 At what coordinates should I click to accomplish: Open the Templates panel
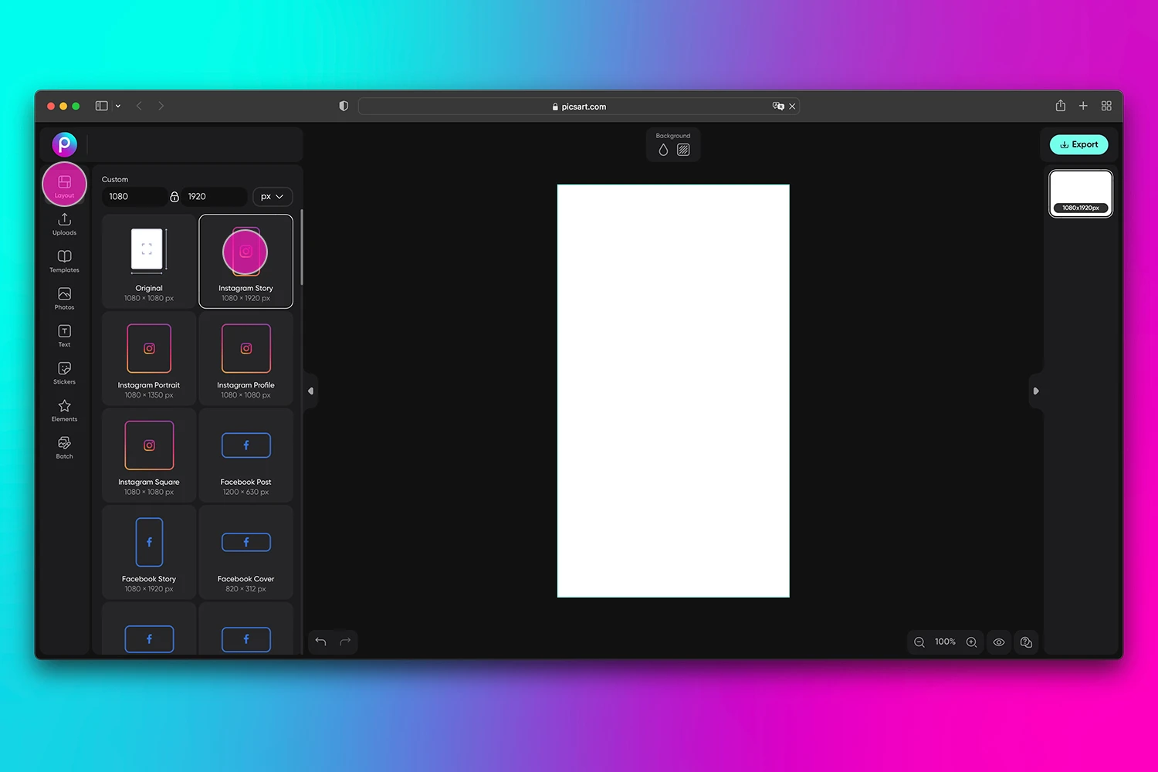click(64, 260)
